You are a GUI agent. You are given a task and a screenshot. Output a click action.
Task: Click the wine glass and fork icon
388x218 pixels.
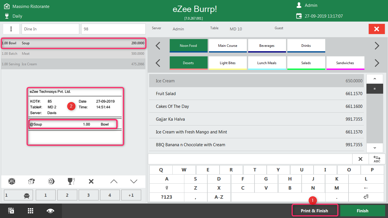pyautogui.click(x=71, y=181)
